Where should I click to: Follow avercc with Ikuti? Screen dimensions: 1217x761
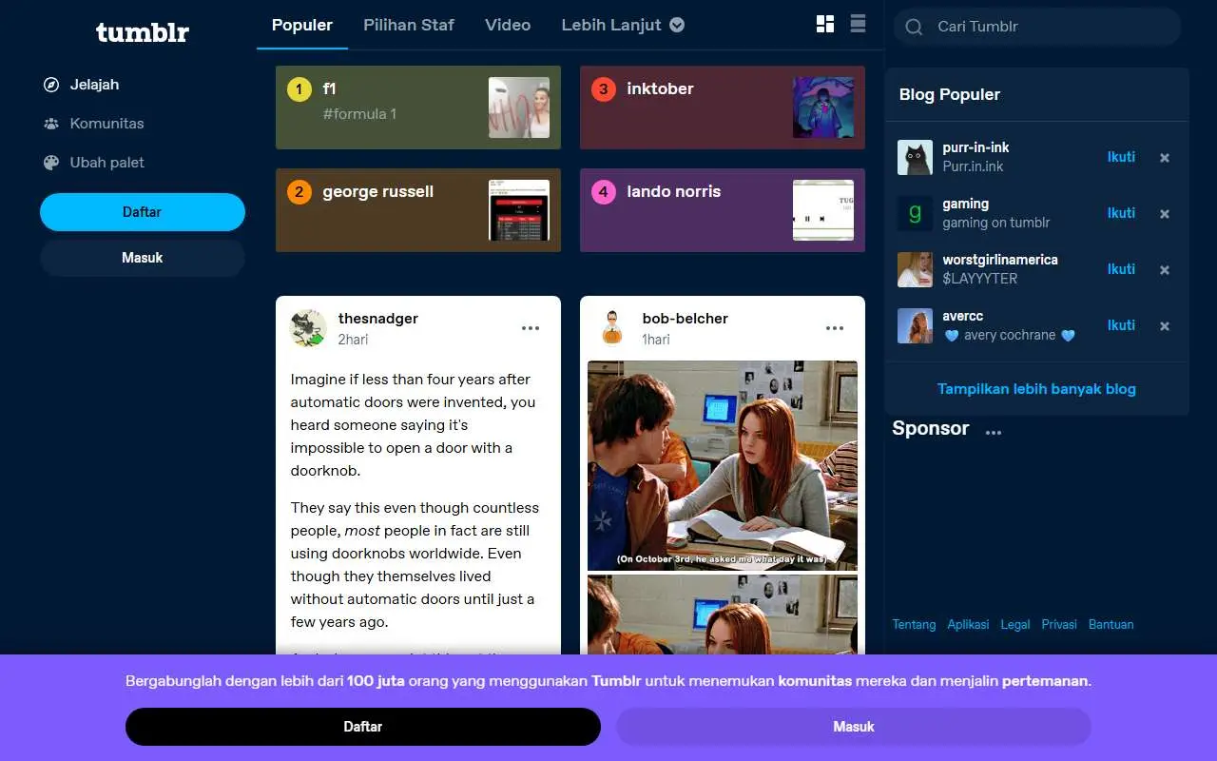pos(1121,325)
